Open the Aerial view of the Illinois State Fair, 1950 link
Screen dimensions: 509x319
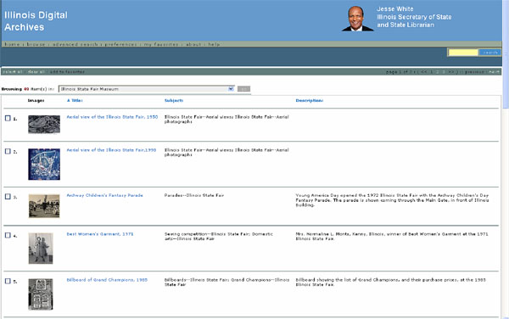pyautogui.click(x=112, y=117)
